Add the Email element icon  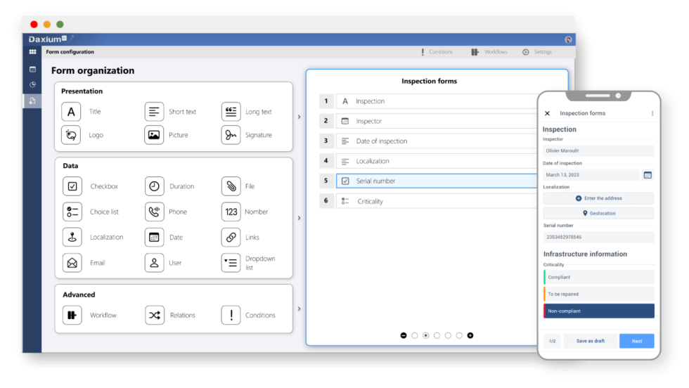tap(72, 263)
